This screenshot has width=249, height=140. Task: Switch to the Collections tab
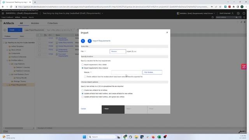tap(53, 23)
